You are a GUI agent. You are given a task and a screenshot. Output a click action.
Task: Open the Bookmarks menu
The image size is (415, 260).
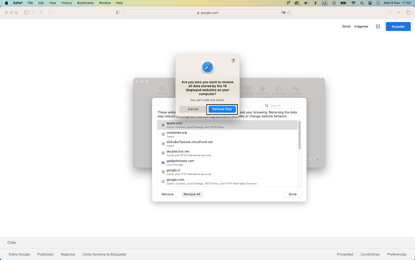pyautogui.click(x=85, y=3)
